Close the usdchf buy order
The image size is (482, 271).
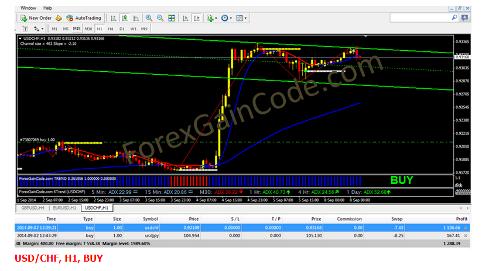pos(466,228)
